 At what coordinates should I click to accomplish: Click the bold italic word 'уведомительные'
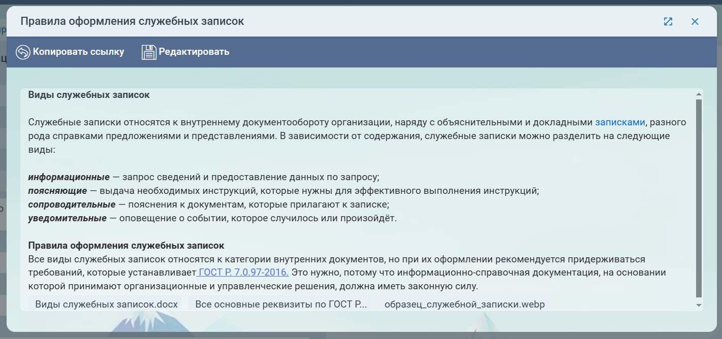(x=68, y=218)
